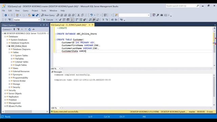Select the Database Diagrams tree item
The height and width of the screenshot is (122, 217).
coord(22,49)
